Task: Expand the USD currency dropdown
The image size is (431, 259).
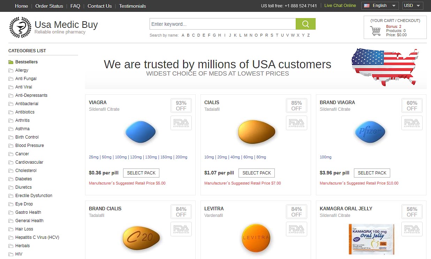Action: (x=413, y=6)
